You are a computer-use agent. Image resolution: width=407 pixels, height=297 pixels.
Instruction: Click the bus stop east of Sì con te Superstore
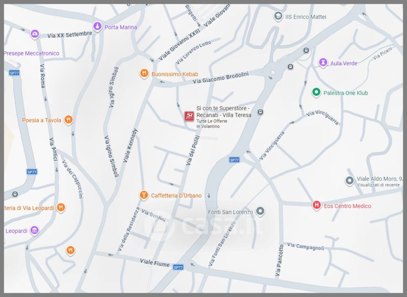tap(260, 112)
